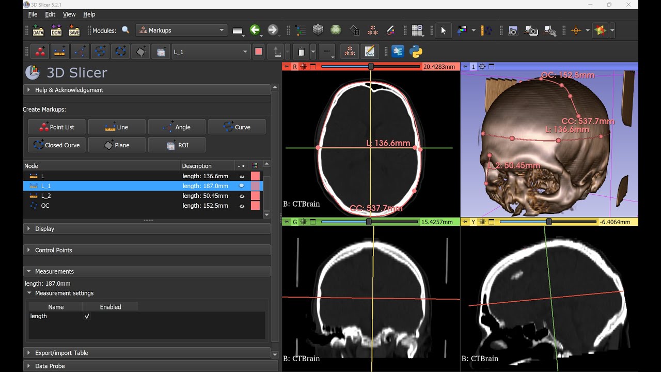Screen dimensions: 661x372
Task: Click the Load DICOM Data (DCM) icon
Action: click(x=56, y=30)
